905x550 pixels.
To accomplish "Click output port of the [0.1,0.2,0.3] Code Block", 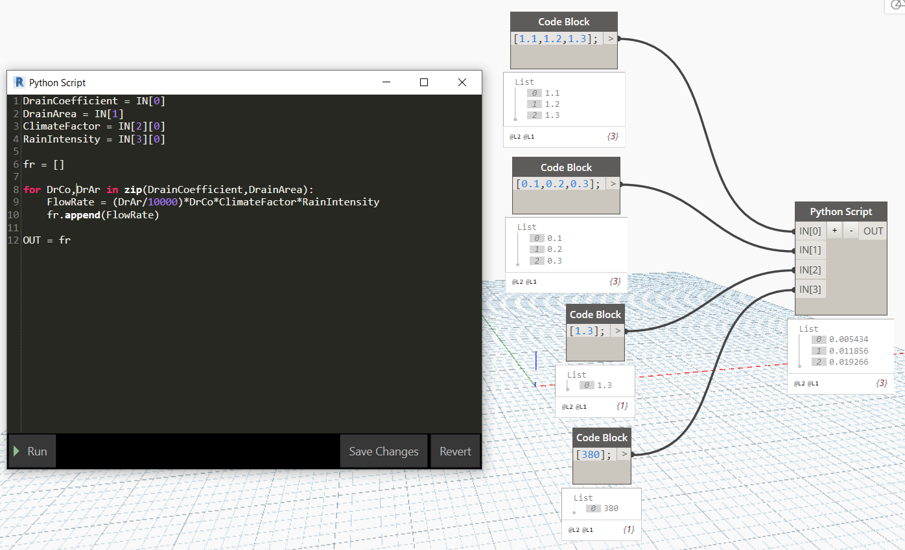I will (x=613, y=184).
